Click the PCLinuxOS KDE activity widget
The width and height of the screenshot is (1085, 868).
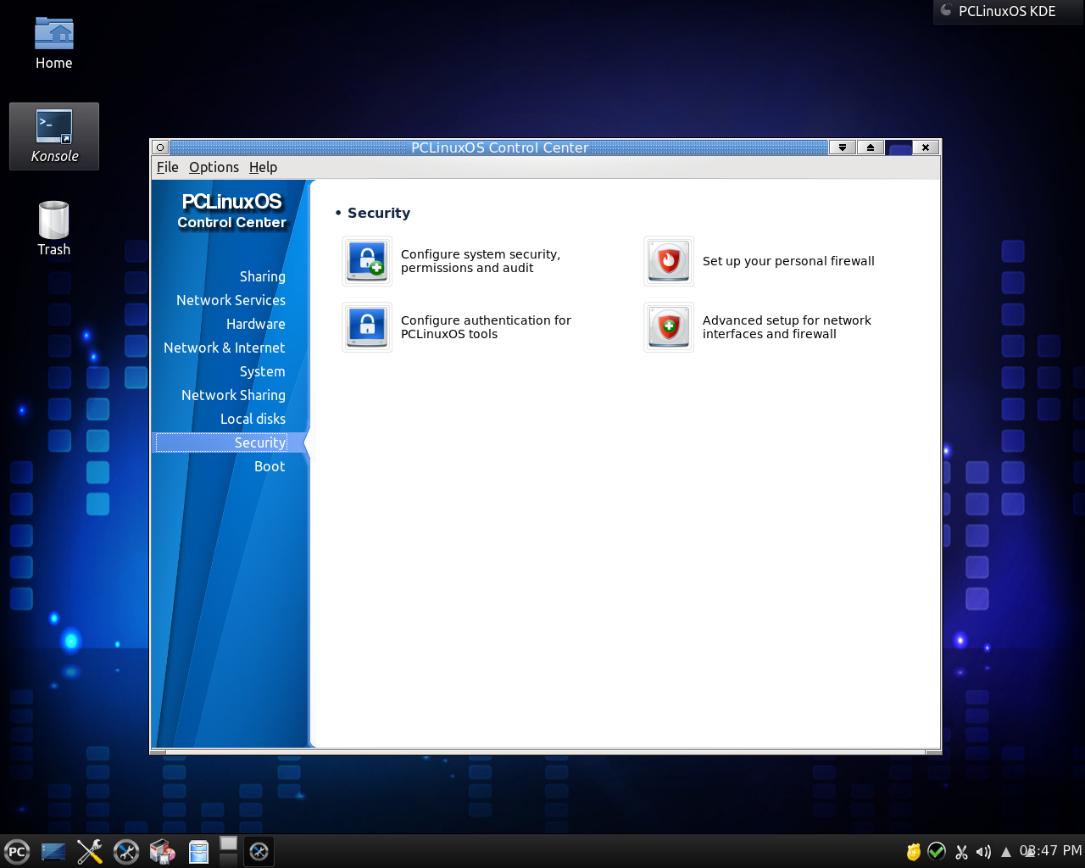[1009, 12]
